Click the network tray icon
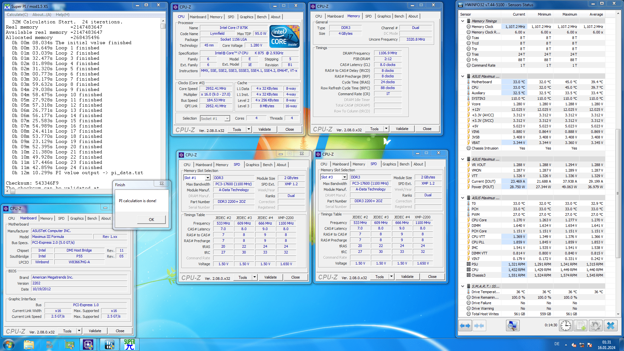 [x=582, y=345]
